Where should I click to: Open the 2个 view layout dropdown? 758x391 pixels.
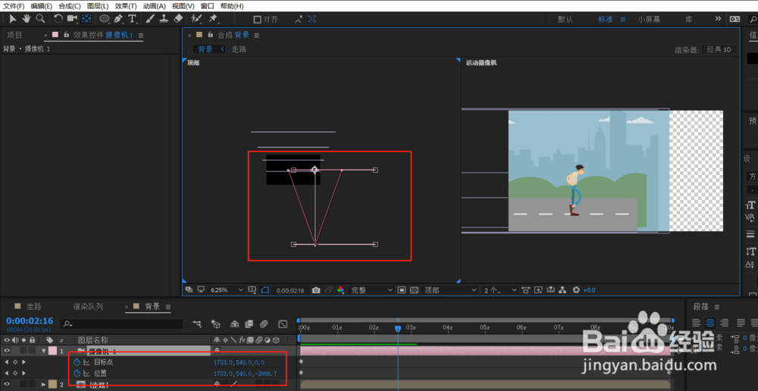click(x=500, y=290)
